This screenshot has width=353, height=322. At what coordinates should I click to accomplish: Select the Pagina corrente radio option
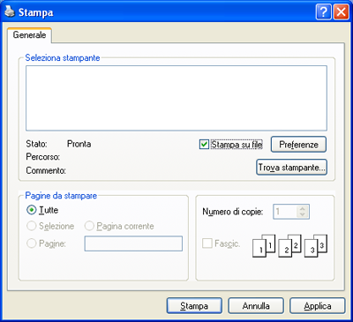point(89,226)
